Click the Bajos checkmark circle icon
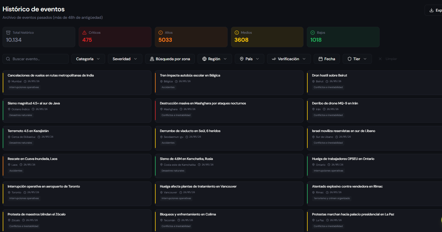The image size is (442, 232). click(x=313, y=33)
